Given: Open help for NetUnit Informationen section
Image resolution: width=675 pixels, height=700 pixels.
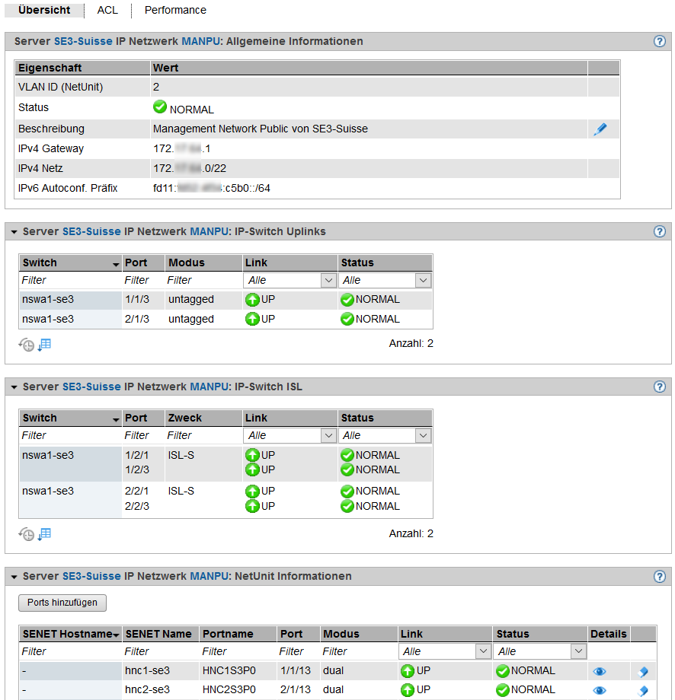Looking at the screenshot, I should pyautogui.click(x=660, y=577).
